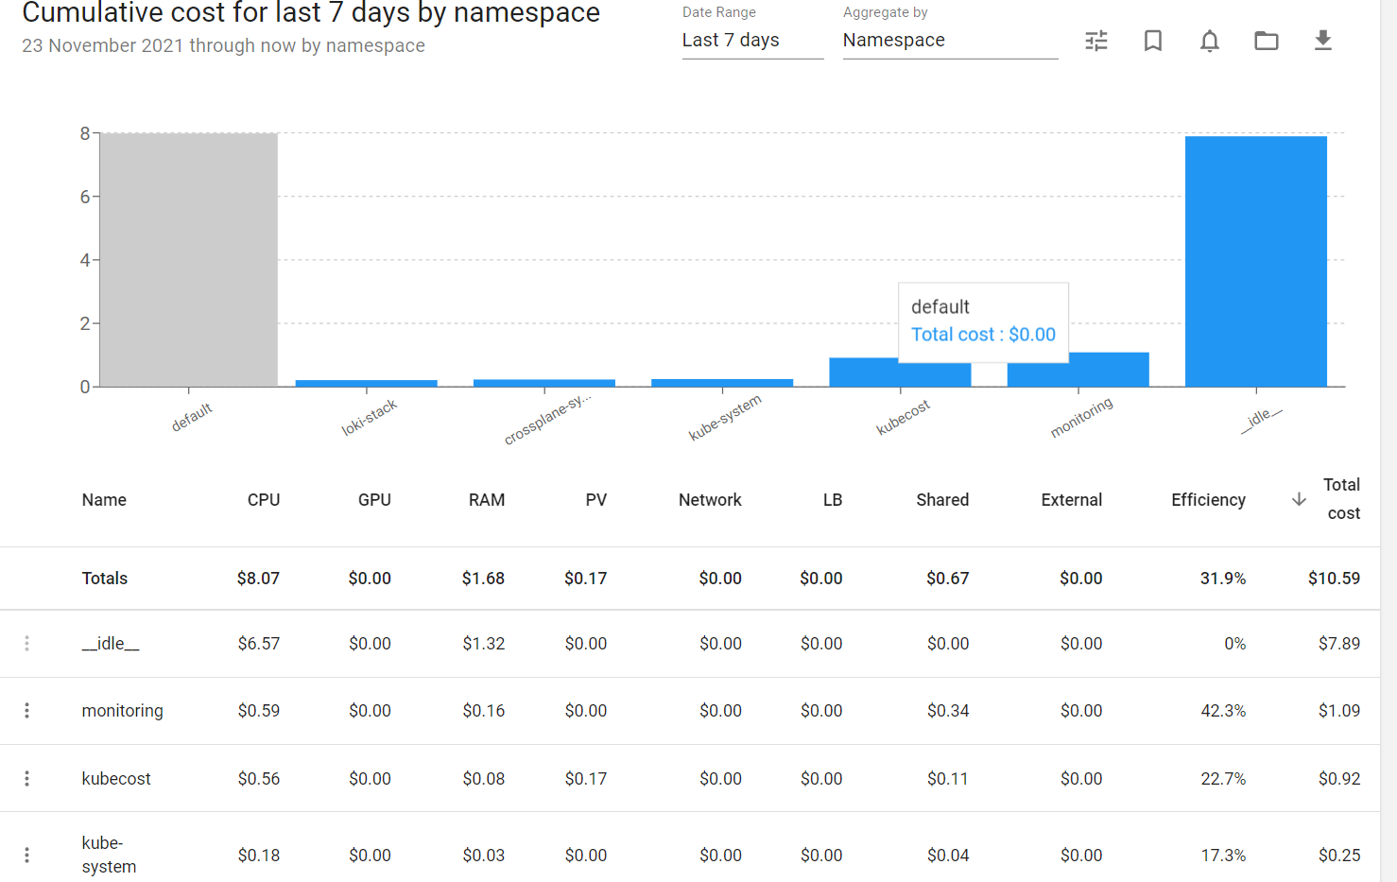
Task: Open the Aggregate by Namespace dropdown
Action: coord(950,41)
